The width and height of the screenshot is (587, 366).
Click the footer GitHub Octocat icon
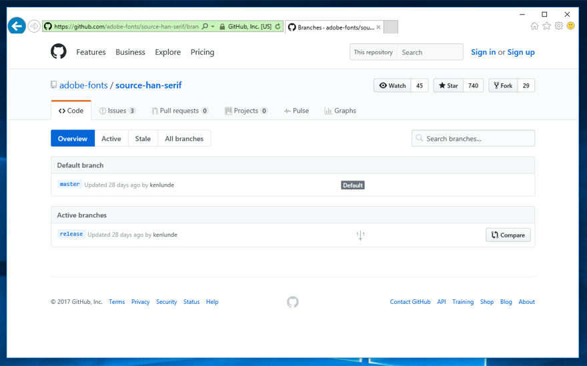pos(293,301)
